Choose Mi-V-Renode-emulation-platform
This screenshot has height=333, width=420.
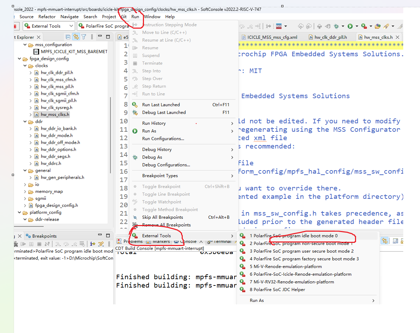[x=307, y=267]
